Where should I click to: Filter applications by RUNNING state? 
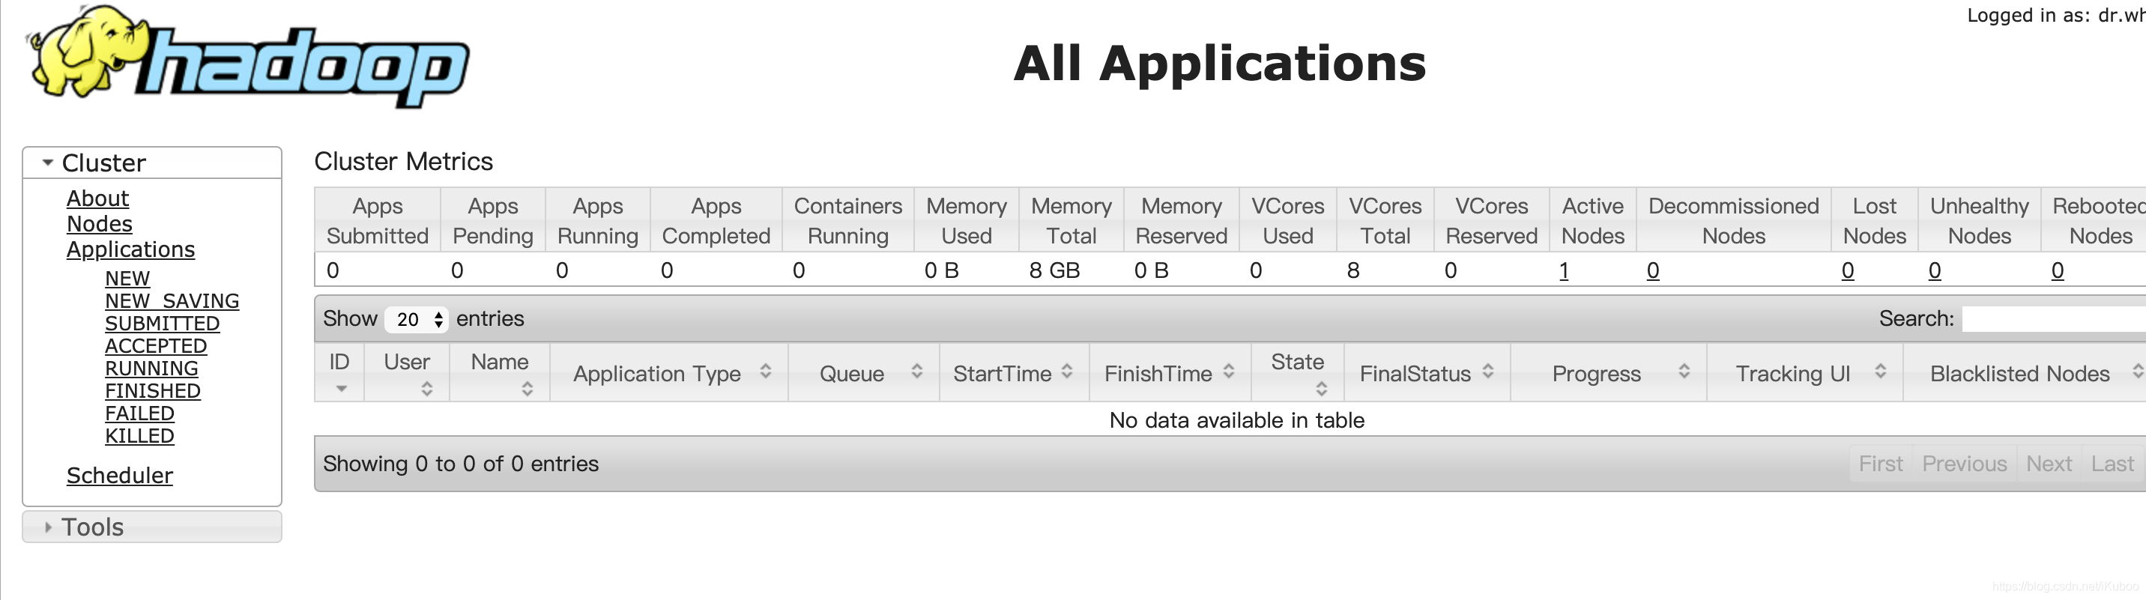click(x=151, y=369)
